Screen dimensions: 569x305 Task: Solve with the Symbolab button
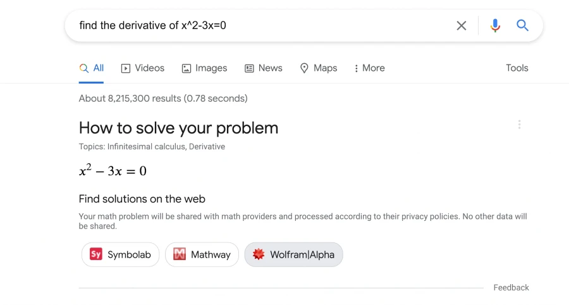121,254
